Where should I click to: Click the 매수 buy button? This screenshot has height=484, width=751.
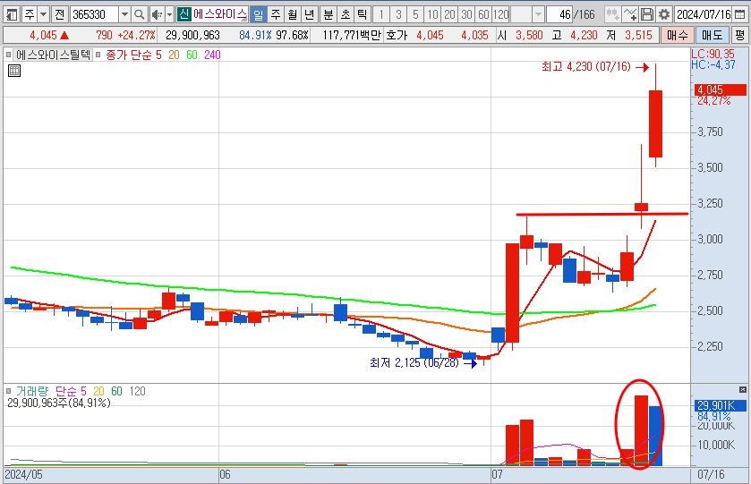click(678, 35)
